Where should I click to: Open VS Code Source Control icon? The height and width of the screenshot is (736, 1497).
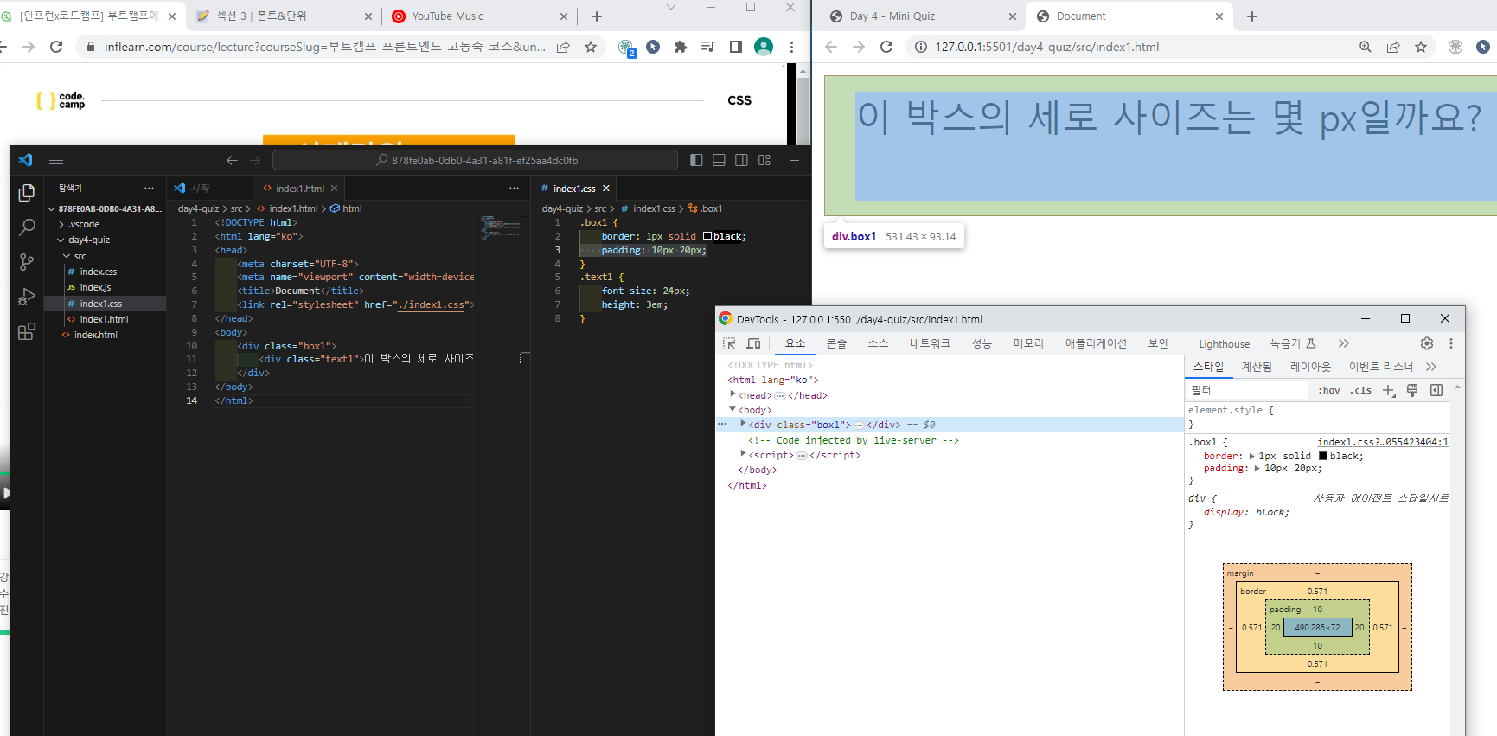[x=27, y=262]
